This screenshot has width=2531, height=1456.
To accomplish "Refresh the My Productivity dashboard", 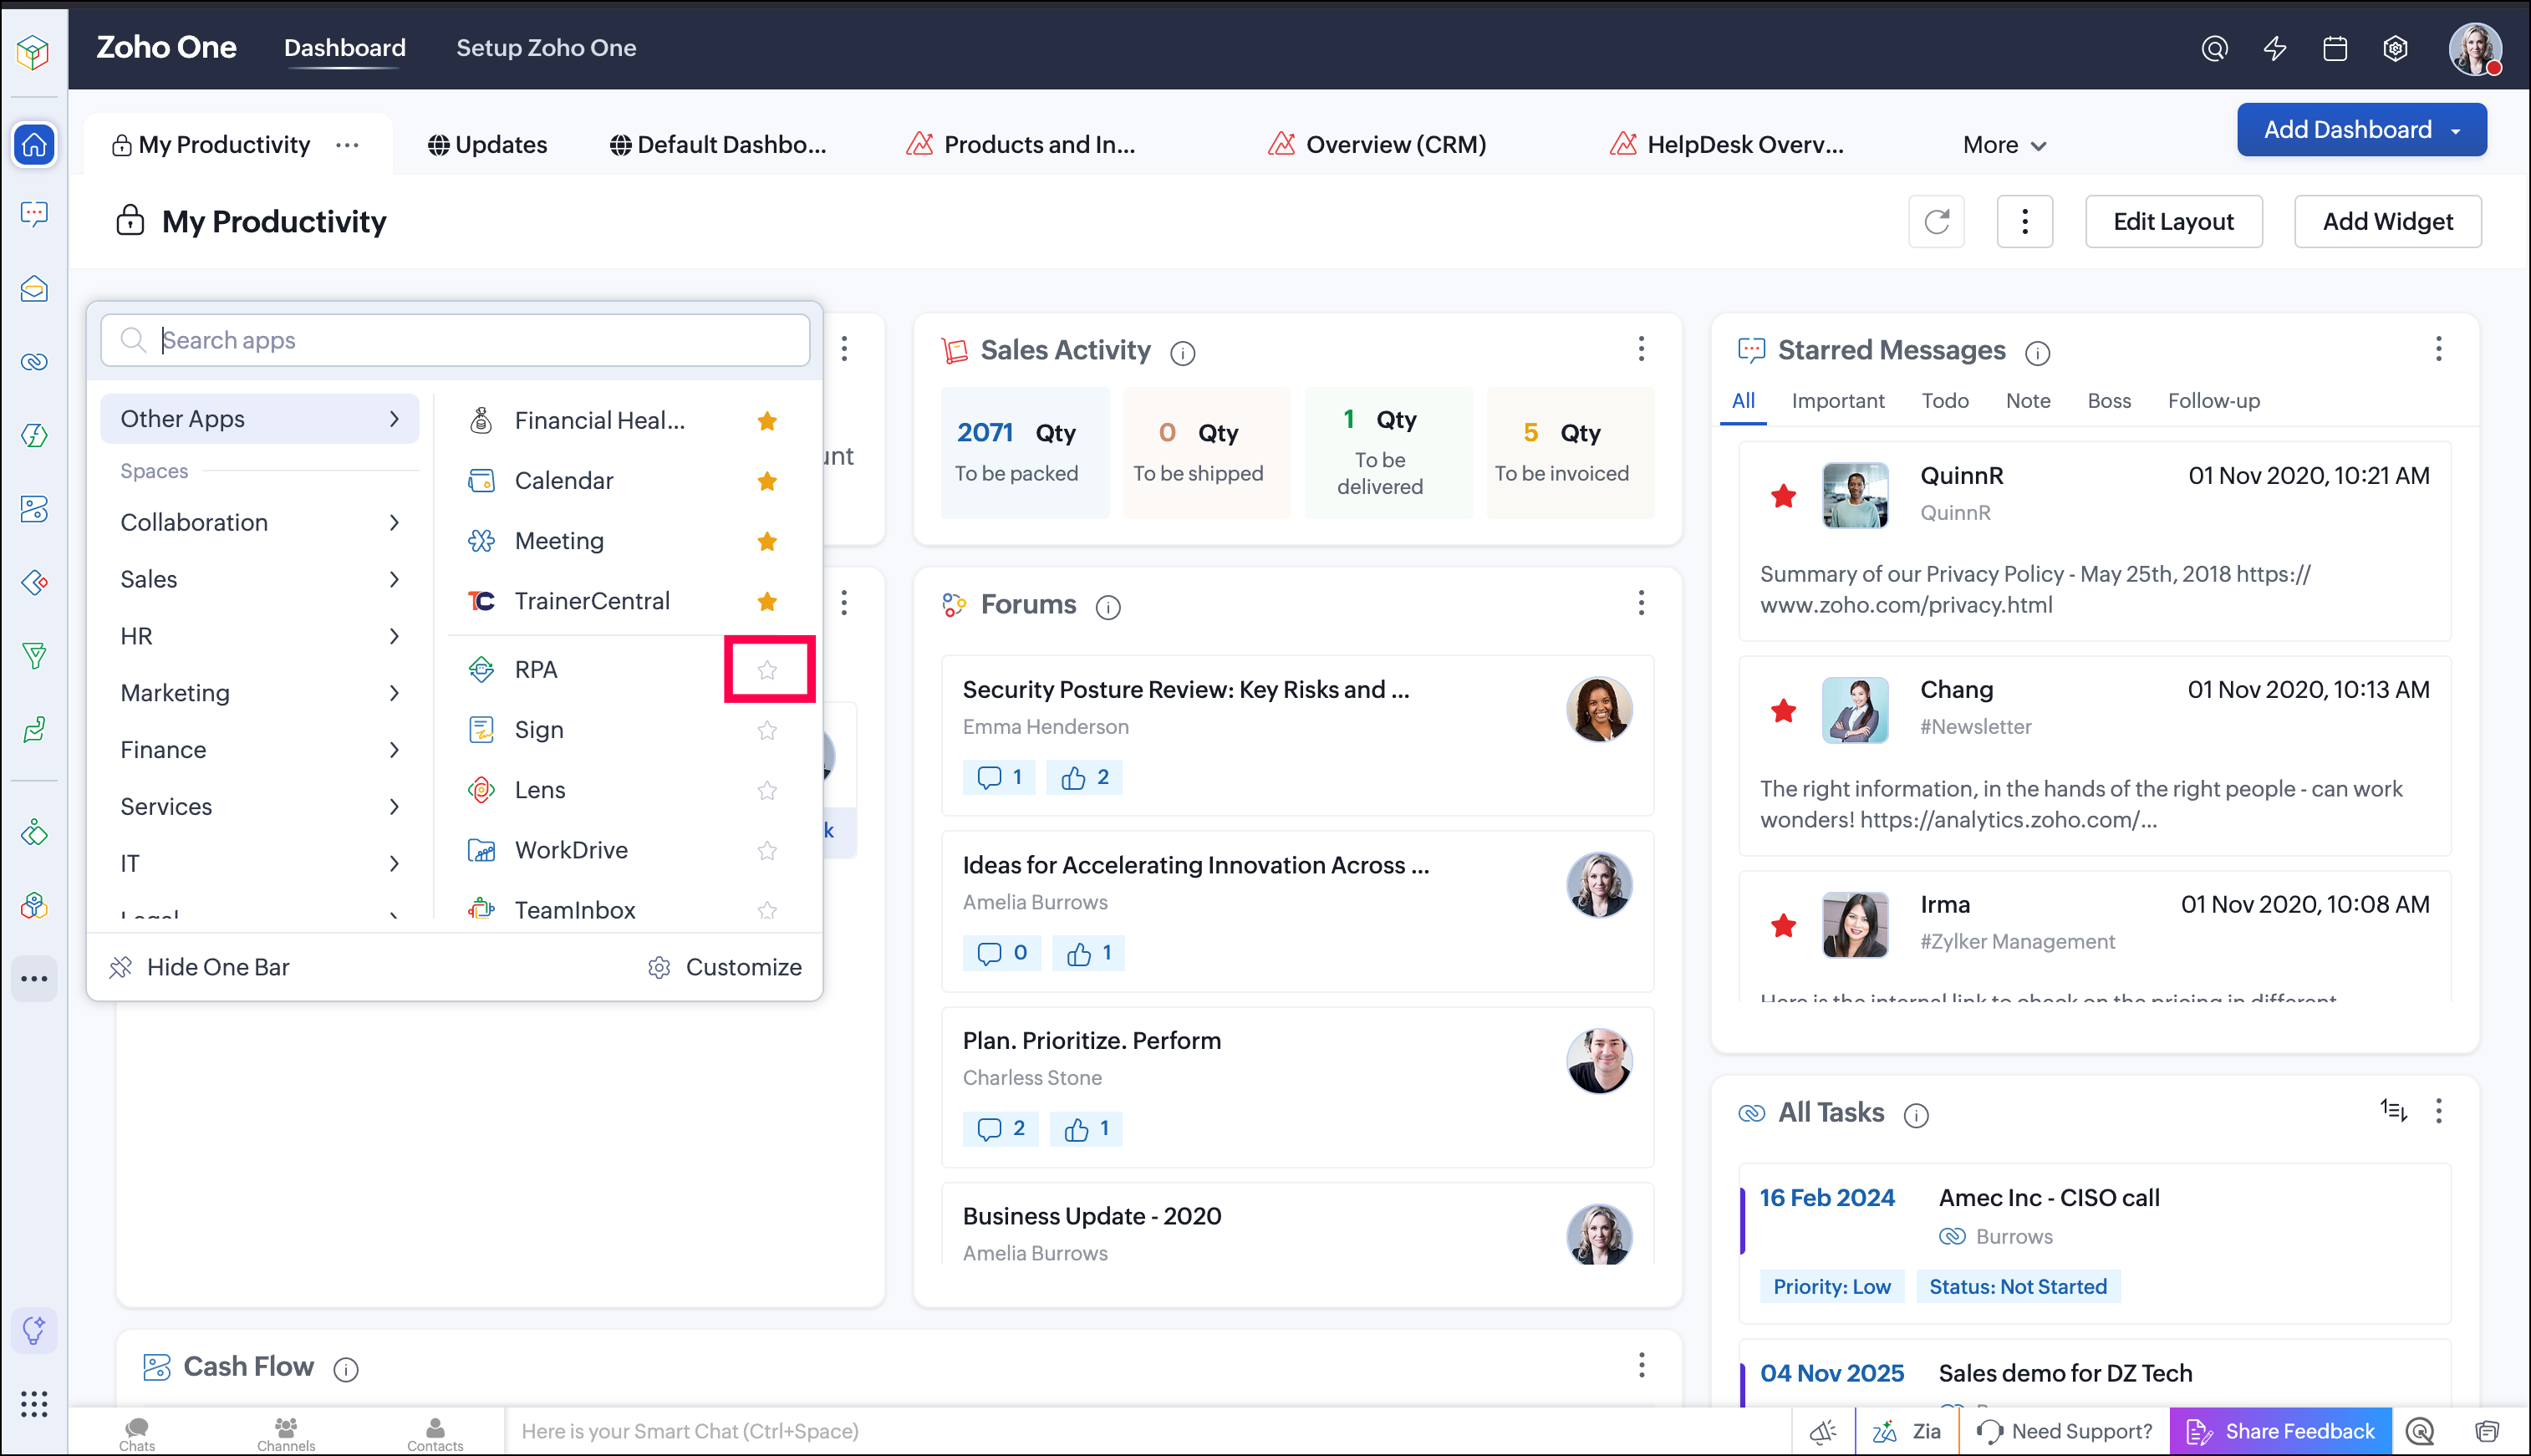I will (1937, 221).
